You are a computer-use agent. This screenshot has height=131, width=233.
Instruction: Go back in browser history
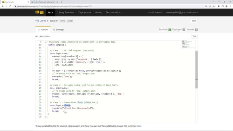pos(3,7)
